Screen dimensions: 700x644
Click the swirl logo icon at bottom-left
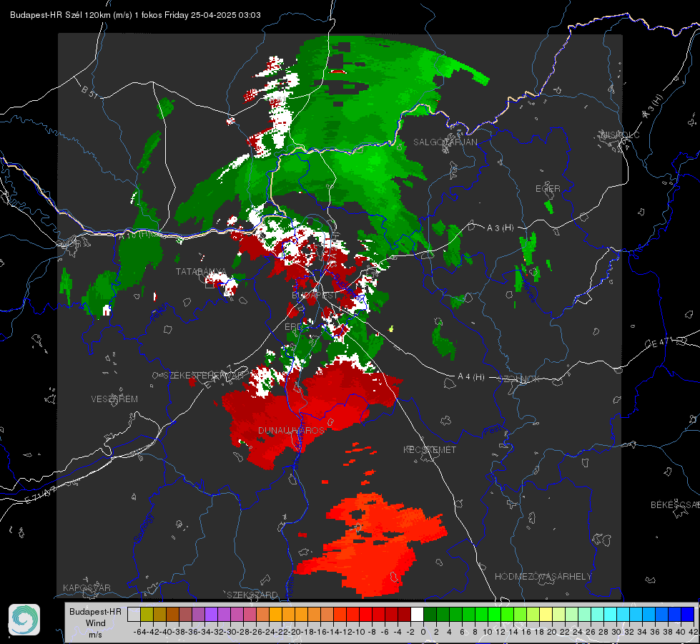pos(24,620)
